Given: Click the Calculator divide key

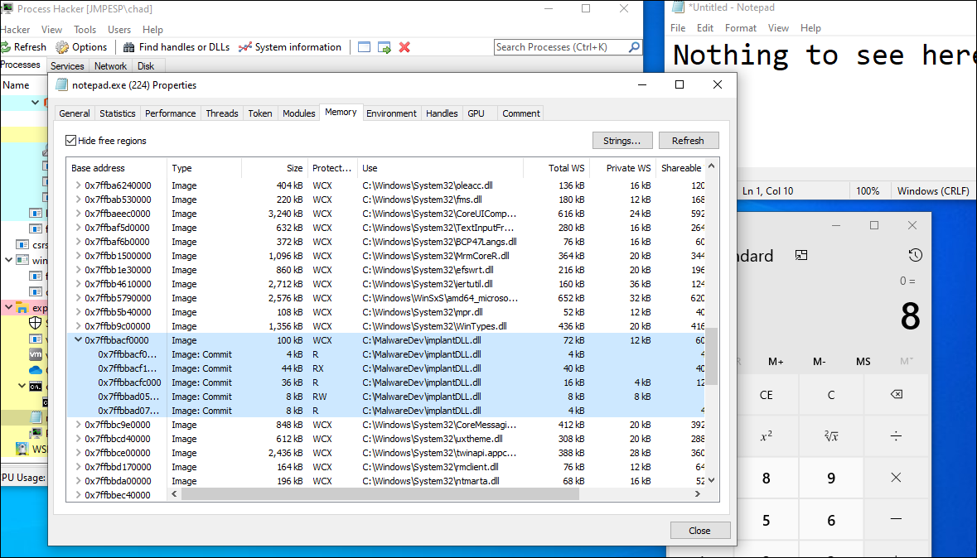Looking at the screenshot, I should (896, 436).
